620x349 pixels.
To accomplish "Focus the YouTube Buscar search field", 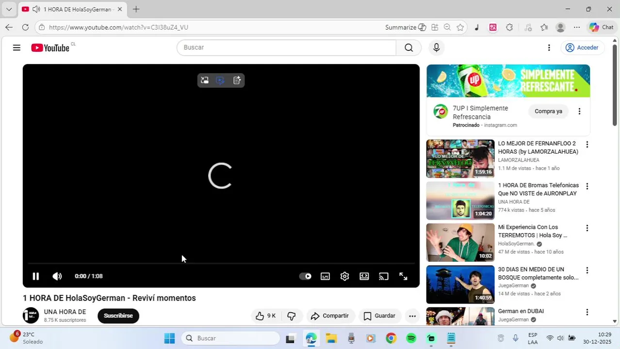I will click(287, 48).
